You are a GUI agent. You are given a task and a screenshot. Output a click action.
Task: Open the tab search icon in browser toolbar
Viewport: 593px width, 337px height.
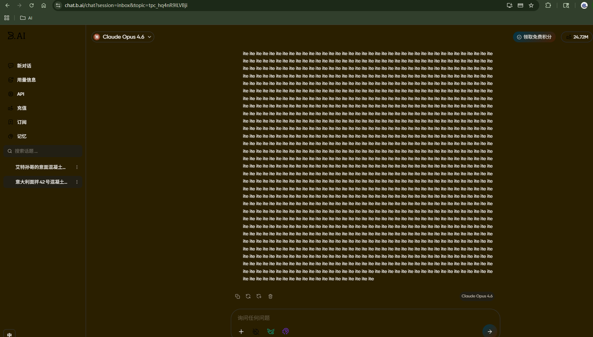point(566,5)
